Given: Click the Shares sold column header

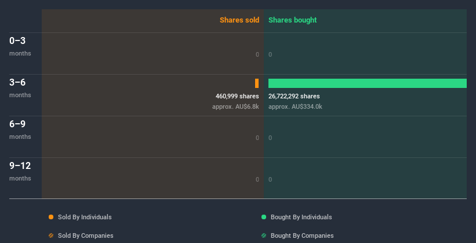Looking at the screenshot, I should 239,20.
